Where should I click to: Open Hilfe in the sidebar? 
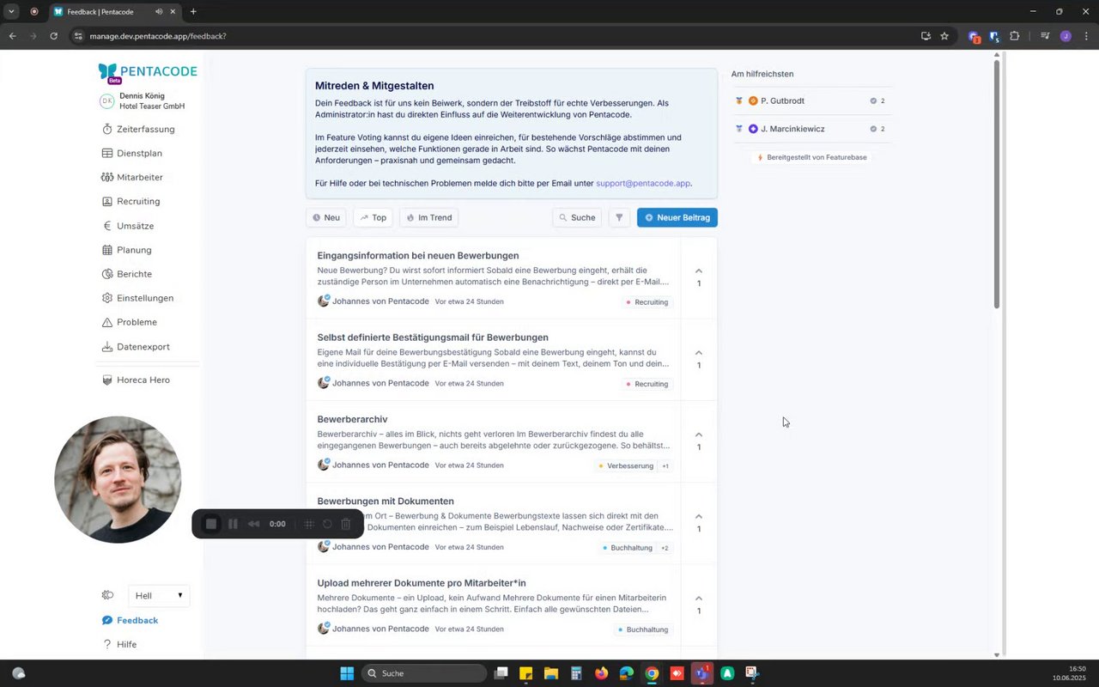[x=119, y=644]
